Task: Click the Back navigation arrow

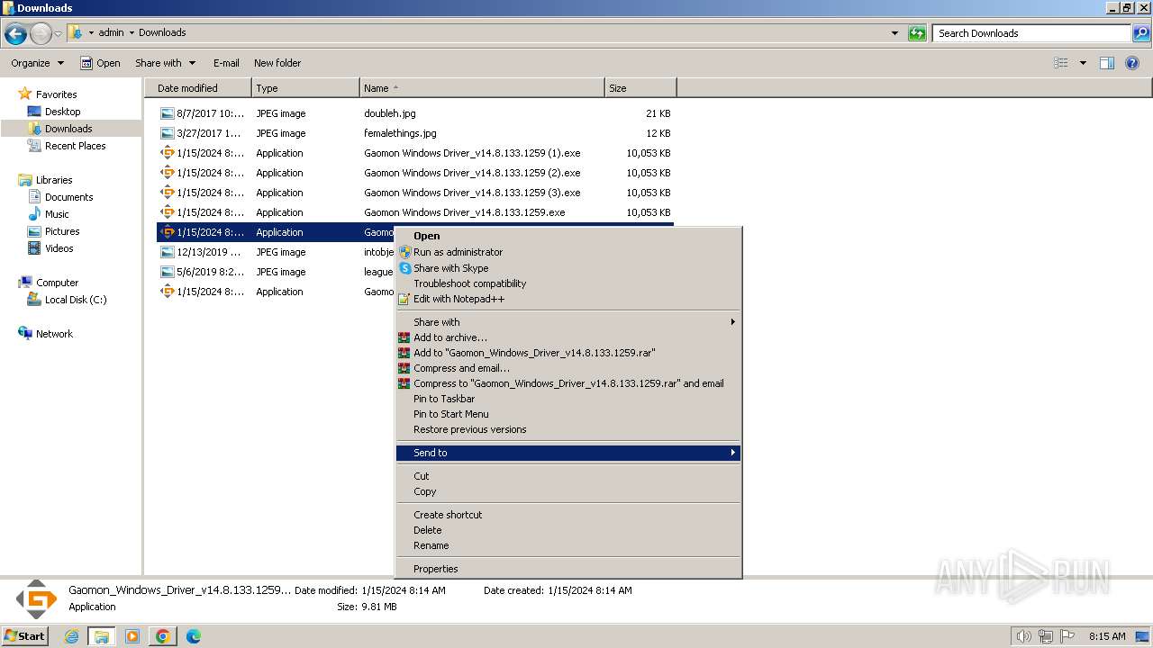Action: (15, 34)
